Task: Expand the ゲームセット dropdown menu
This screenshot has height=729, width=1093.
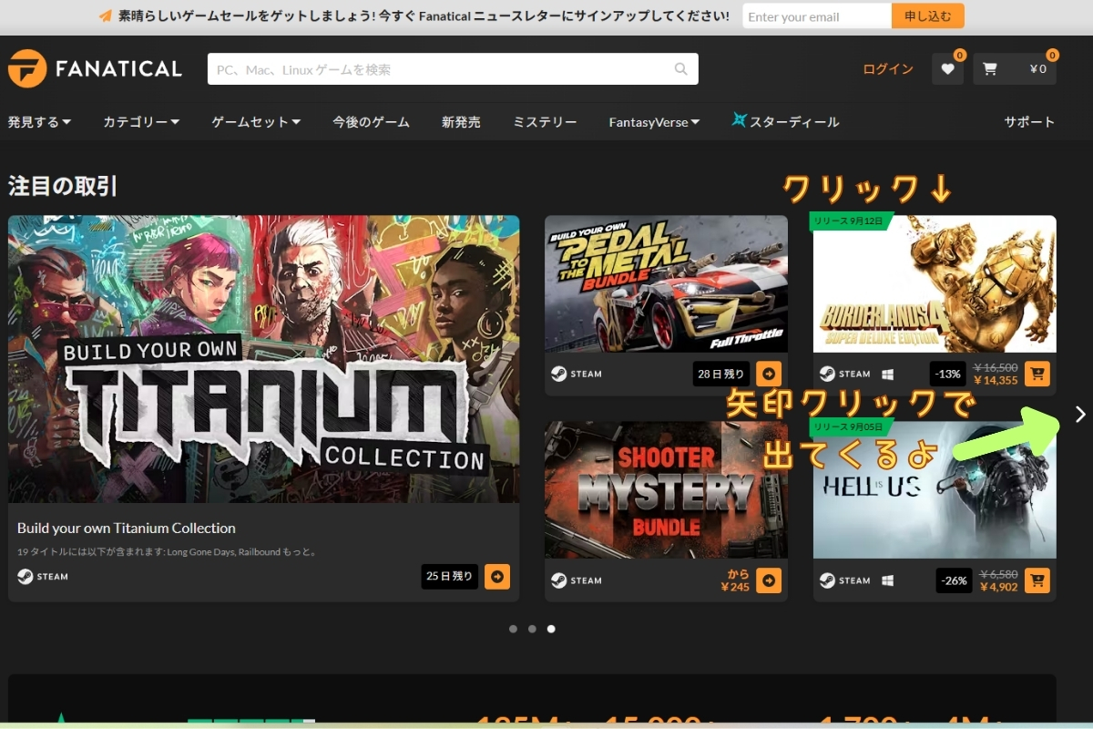Action: coord(256,122)
